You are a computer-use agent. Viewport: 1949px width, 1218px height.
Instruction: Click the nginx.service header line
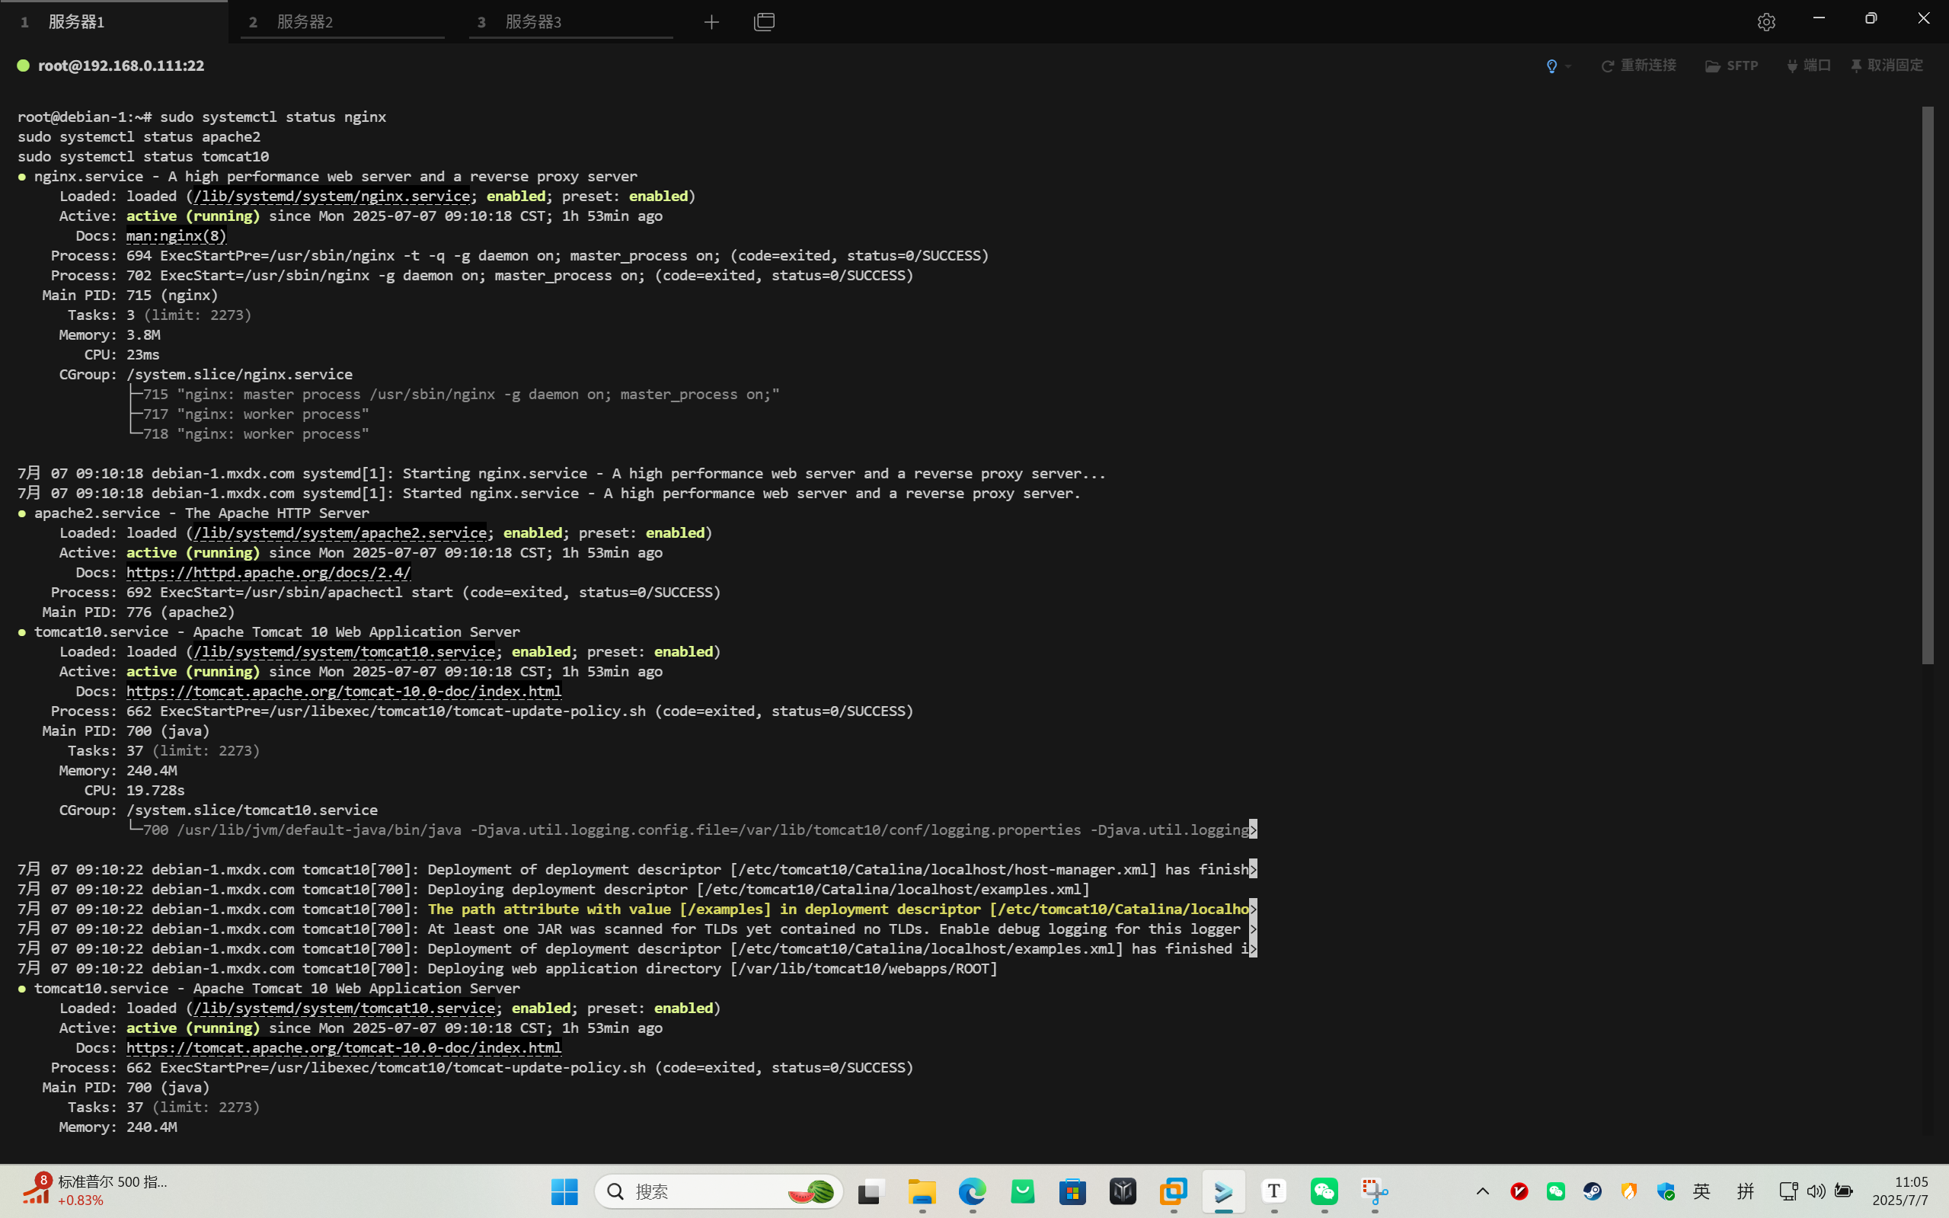coord(327,176)
